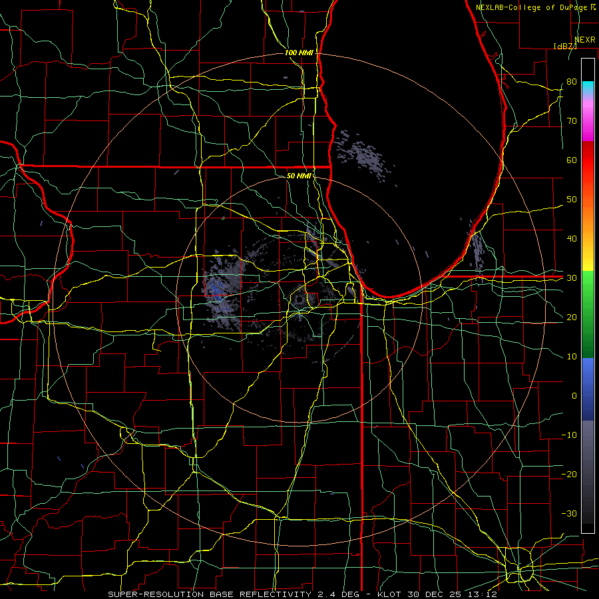
Task: Select the 40 value on the dBZ scale
Action: [572, 239]
